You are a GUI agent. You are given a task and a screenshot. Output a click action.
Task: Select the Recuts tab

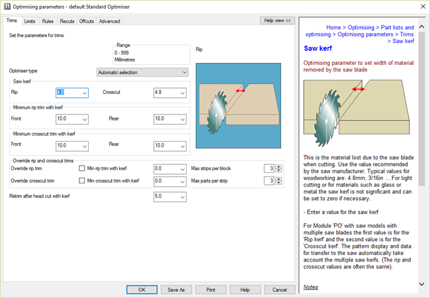(67, 21)
